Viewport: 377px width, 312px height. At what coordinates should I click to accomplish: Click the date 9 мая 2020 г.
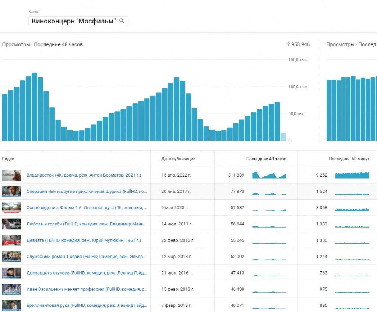coord(175,208)
